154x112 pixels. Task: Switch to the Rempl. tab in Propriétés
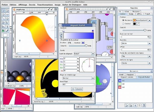point(131,14)
